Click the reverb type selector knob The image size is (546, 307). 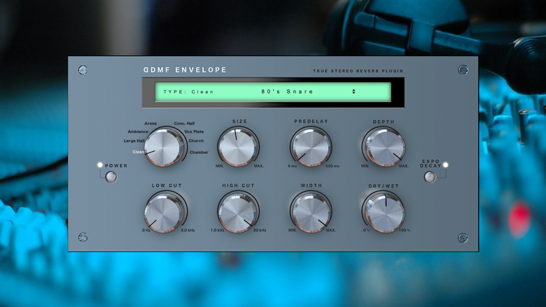click(x=164, y=147)
